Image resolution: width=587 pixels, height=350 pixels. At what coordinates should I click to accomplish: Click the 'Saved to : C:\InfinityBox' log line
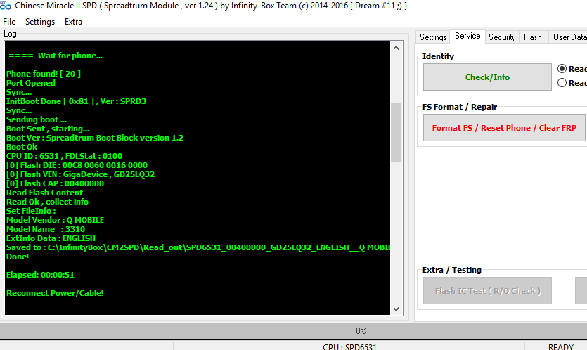[x=198, y=247]
